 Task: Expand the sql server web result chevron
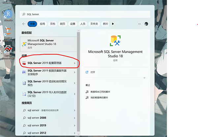tap(75, 111)
